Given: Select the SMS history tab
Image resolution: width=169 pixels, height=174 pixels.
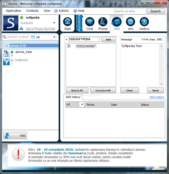Looking at the screenshot, I should coord(73,97).
